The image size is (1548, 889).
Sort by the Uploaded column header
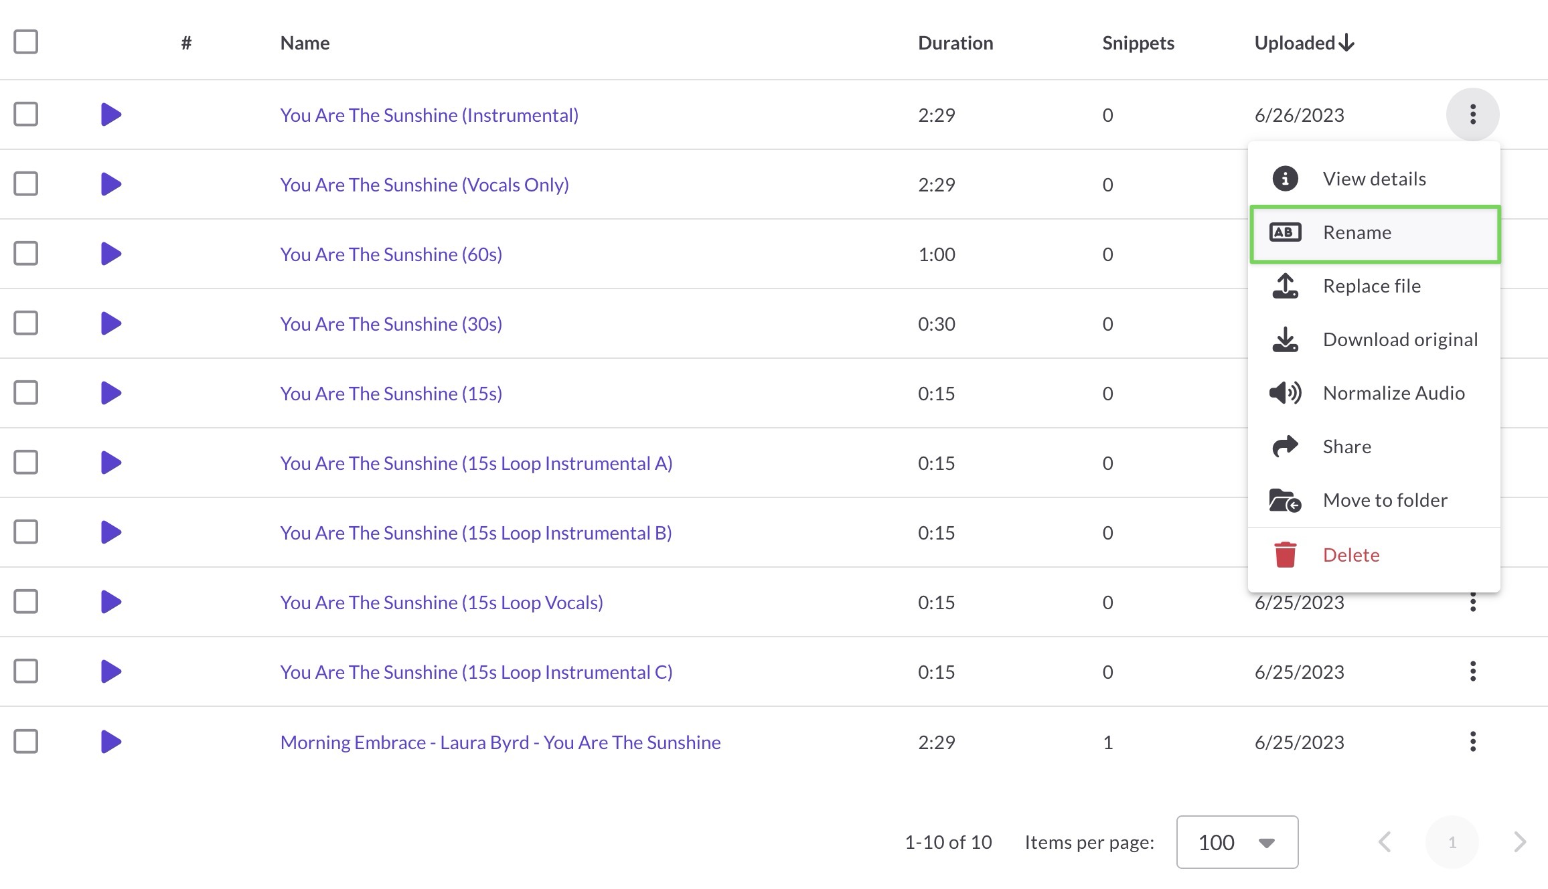(1304, 43)
